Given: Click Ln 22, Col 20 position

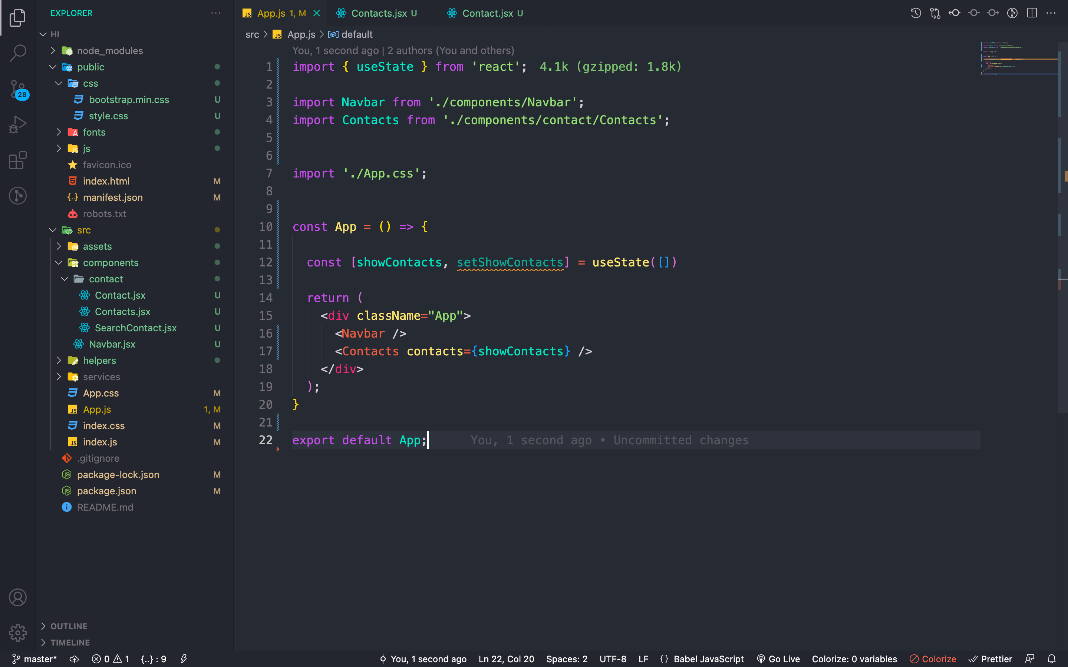Looking at the screenshot, I should (506, 659).
